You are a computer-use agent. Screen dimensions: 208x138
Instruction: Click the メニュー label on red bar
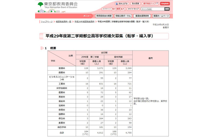(x=87, y=16)
